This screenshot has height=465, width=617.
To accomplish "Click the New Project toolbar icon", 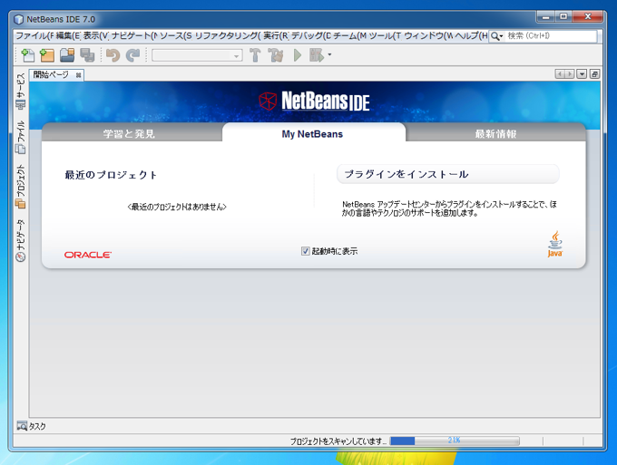I will [47, 55].
